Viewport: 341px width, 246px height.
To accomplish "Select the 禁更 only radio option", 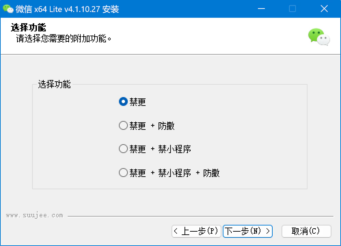I will (x=132, y=102).
